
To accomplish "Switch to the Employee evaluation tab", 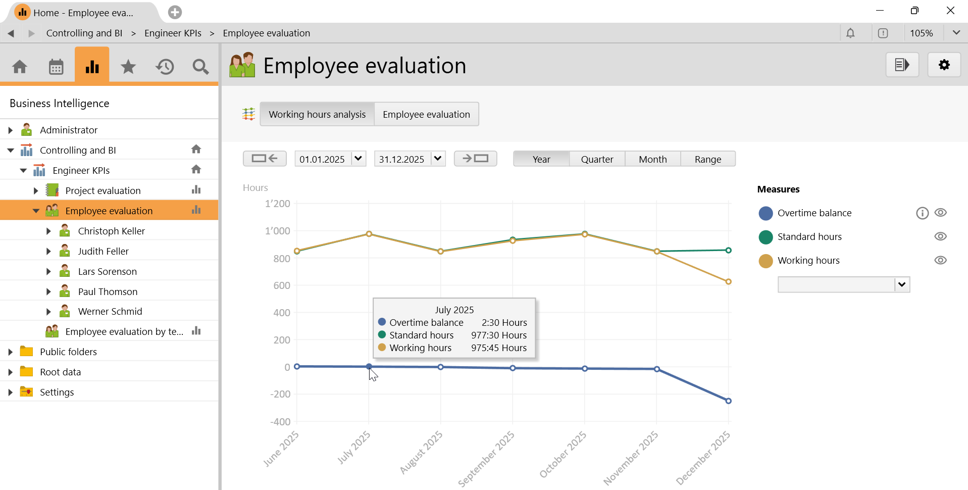I will pyautogui.click(x=426, y=114).
